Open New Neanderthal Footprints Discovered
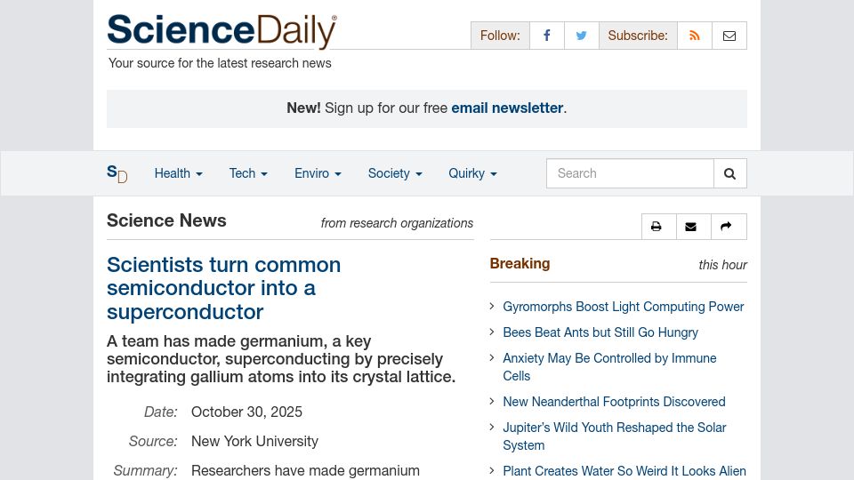 click(614, 402)
